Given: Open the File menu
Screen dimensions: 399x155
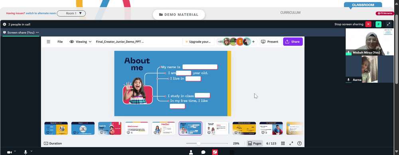Looking at the screenshot, I should click(x=60, y=42).
